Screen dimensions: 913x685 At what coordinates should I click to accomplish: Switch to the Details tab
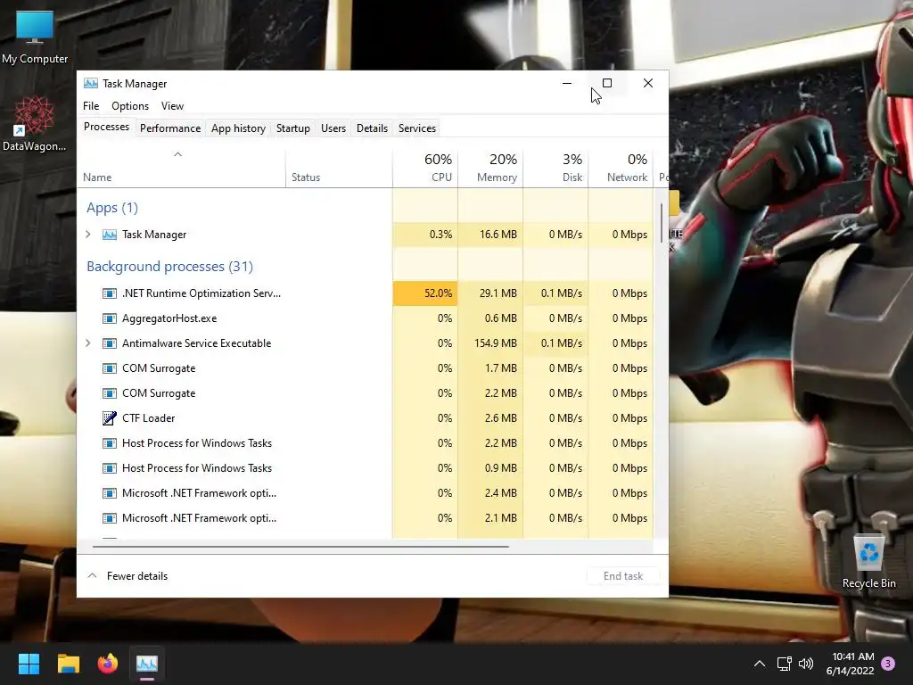372,128
